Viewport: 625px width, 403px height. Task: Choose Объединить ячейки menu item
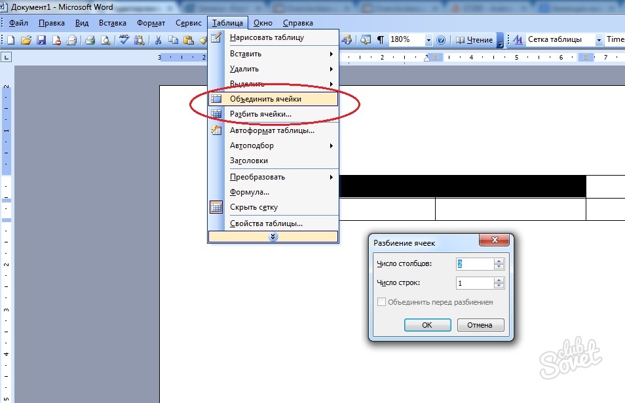tap(273, 99)
